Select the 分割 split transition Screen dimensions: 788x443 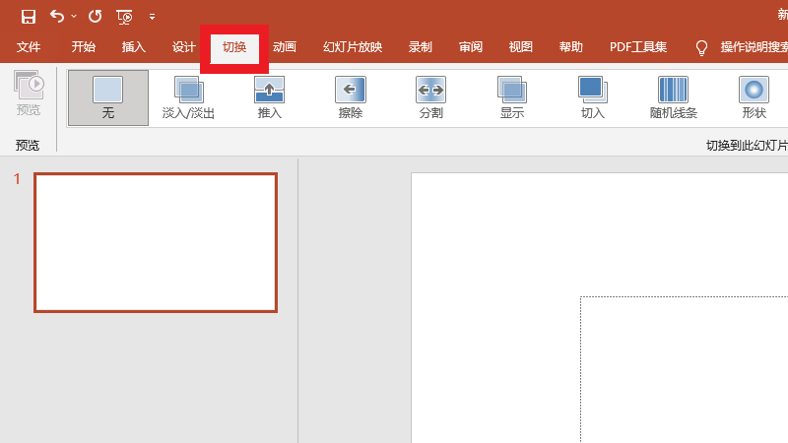pyautogui.click(x=430, y=97)
